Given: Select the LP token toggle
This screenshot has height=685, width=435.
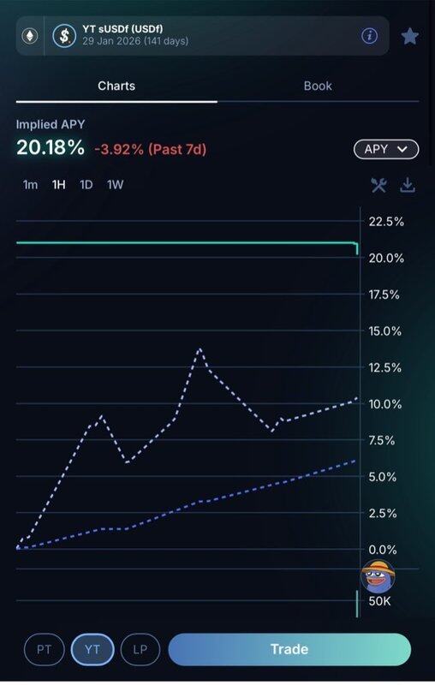Looking at the screenshot, I should [x=140, y=650].
